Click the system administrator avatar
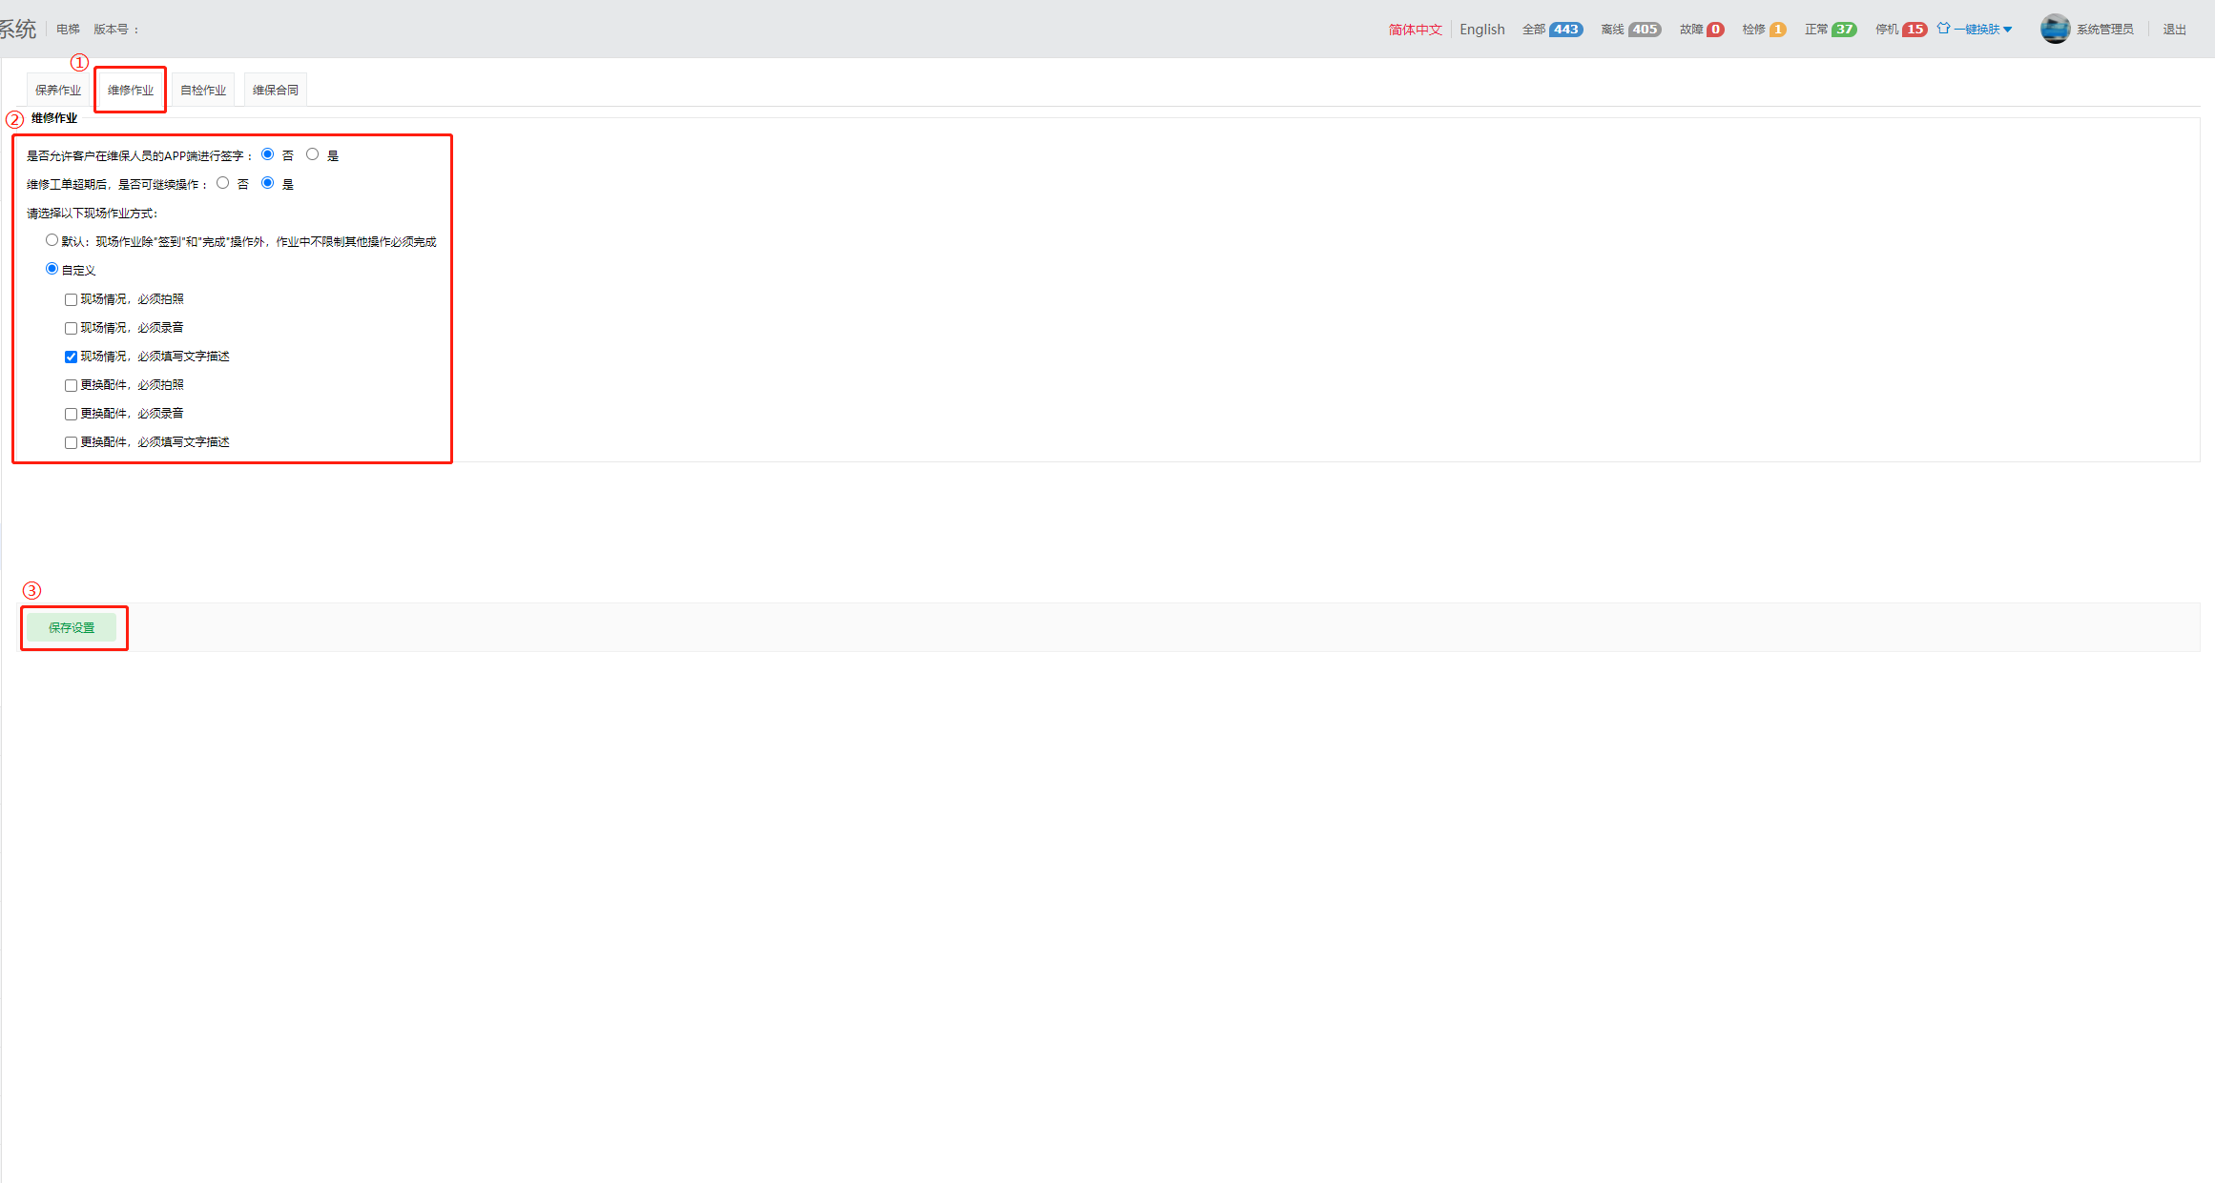Image resolution: width=2215 pixels, height=1183 pixels. point(2055,29)
